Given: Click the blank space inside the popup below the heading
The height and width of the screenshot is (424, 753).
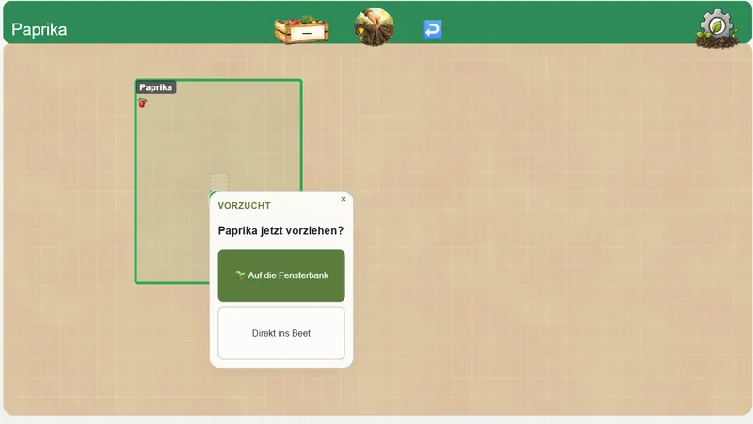Looking at the screenshot, I should point(280,217).
